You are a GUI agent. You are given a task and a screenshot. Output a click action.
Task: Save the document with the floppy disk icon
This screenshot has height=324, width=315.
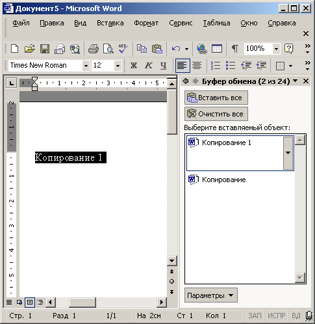point(45,49)
